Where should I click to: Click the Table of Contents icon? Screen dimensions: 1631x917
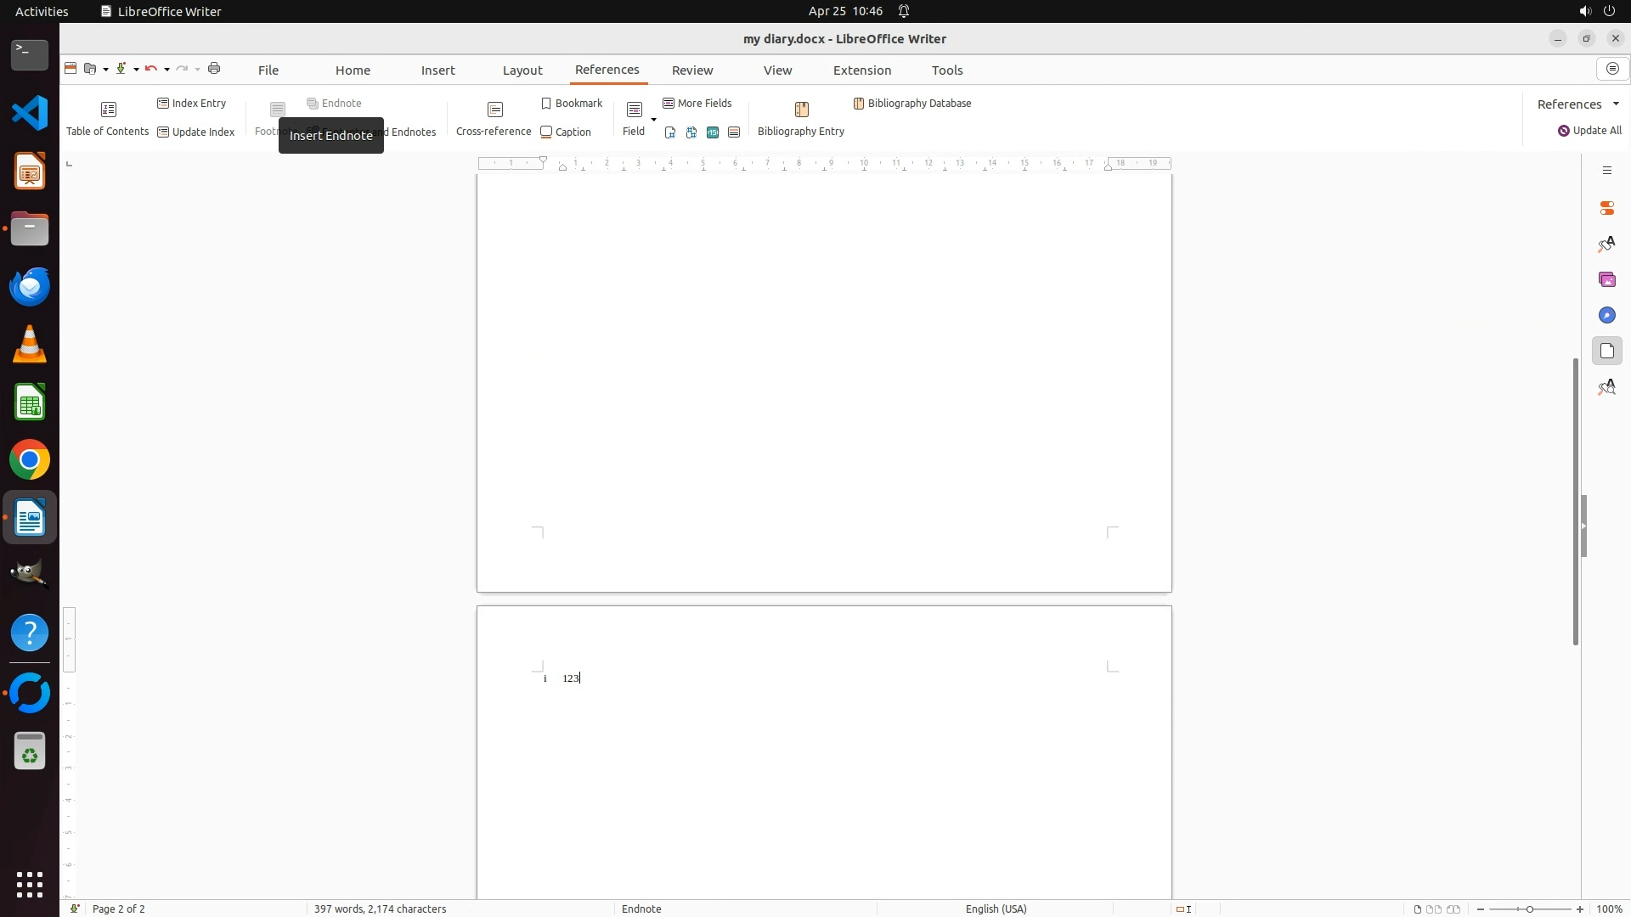click(108, 110)
